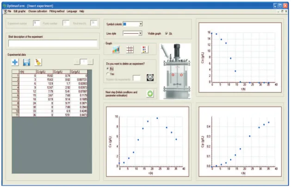Select the Cp(g/L) column header

[79, 72]
